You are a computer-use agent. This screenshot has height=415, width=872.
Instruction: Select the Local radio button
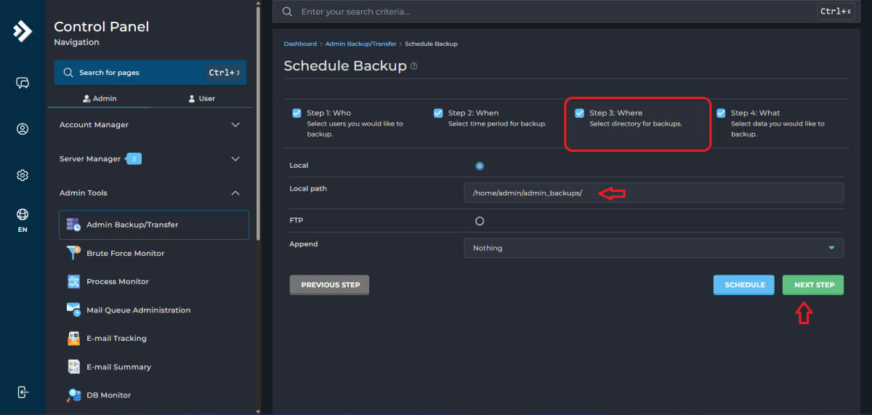480,166
